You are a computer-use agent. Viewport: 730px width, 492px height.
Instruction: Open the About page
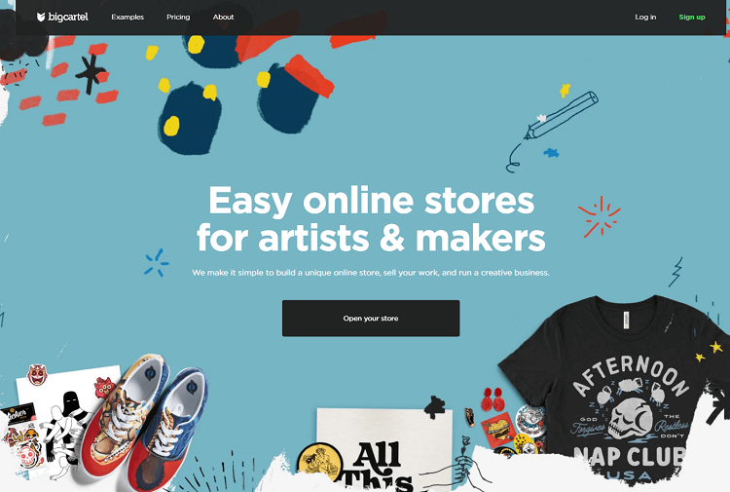[224, 18]
